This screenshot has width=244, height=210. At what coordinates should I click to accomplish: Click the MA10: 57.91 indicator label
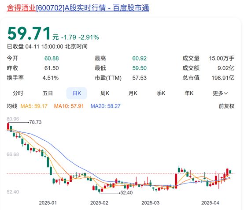tap(69, 106)
